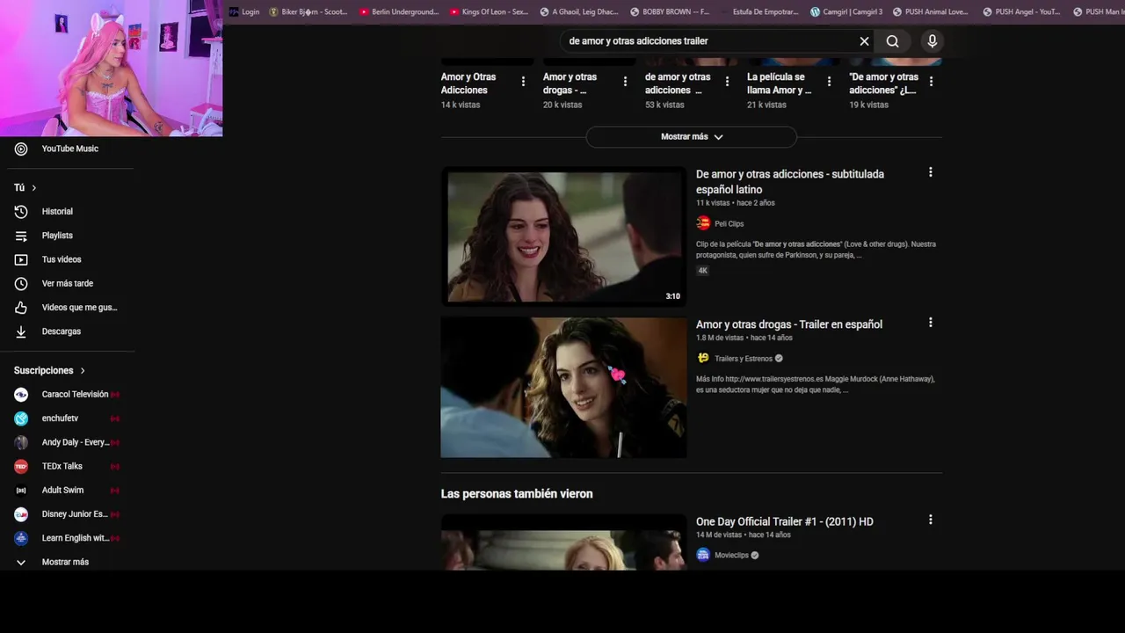The image size is (1125, 633).
Task: Open the PUSH Animal Love bookmark
Action: (931, 11)
